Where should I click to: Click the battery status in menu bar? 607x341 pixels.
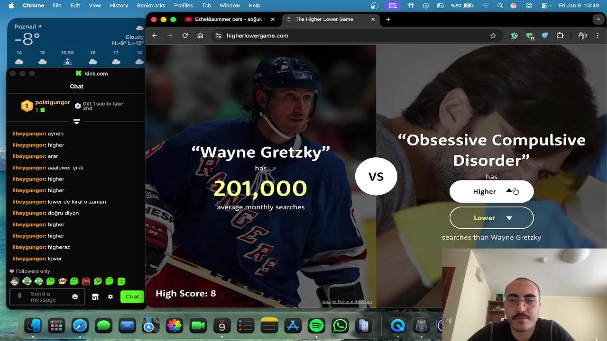click(x=462, y=5)
